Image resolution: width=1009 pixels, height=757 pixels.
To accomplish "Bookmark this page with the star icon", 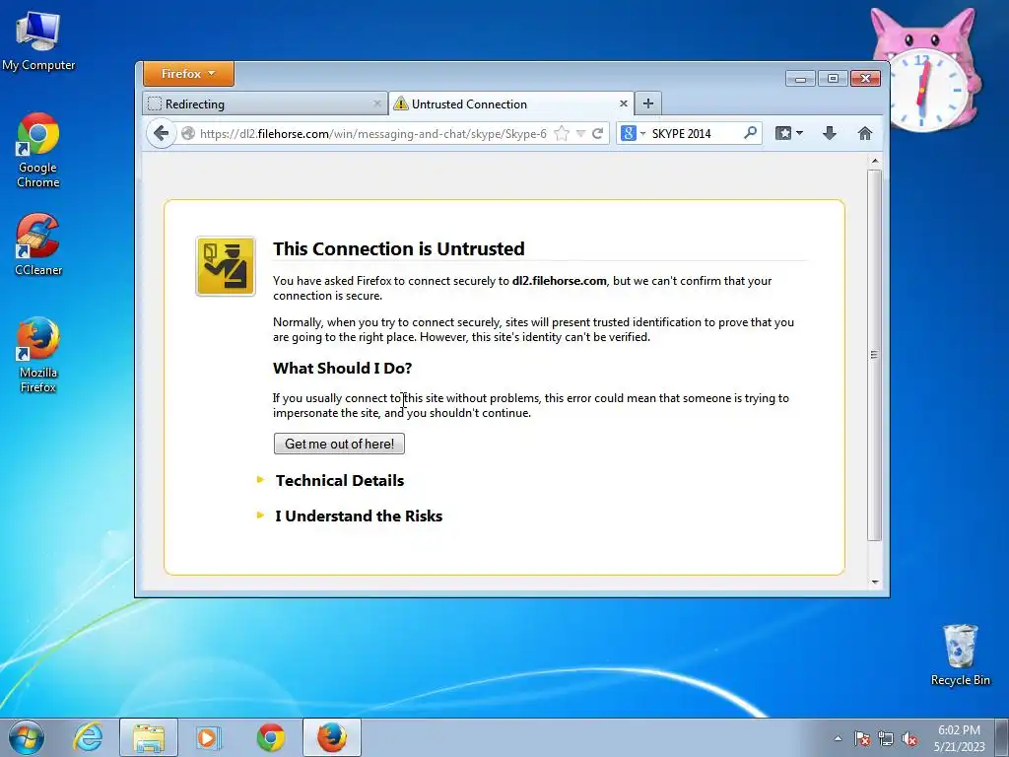I will pos(561,134).
